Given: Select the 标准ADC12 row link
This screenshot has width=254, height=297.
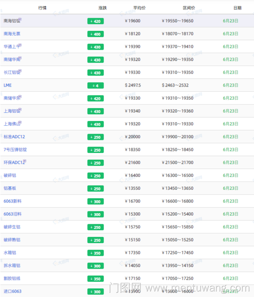Looking at the screenshot, I should [x=14, y=137].
